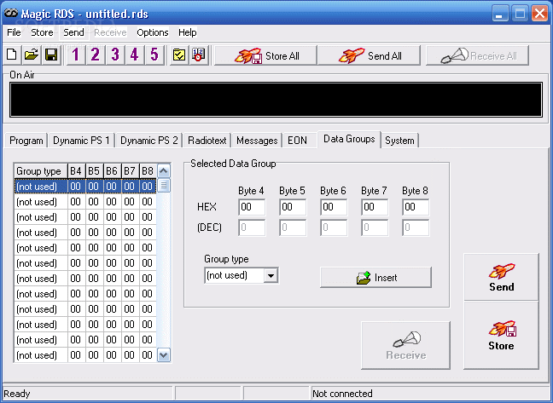Switch to the Dynamic PS 1 tab
This screenshot has width=553, height=403.
pos(81,141)
